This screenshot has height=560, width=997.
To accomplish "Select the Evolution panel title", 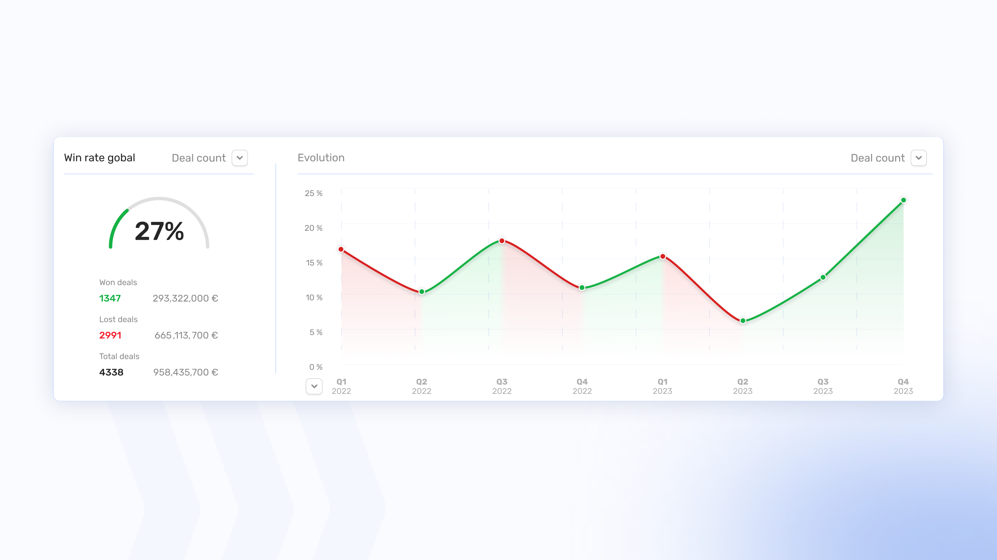I will 321,157.
